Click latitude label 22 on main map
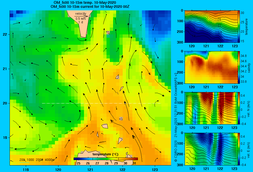253x172 pixels. pyautogui.click(x=5, y=34)
